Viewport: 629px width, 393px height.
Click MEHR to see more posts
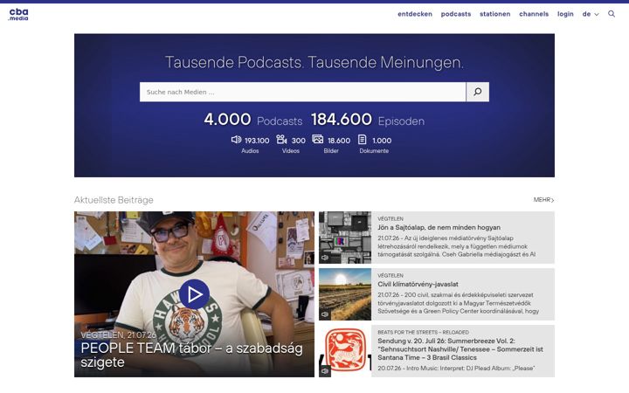pos(543,200)
